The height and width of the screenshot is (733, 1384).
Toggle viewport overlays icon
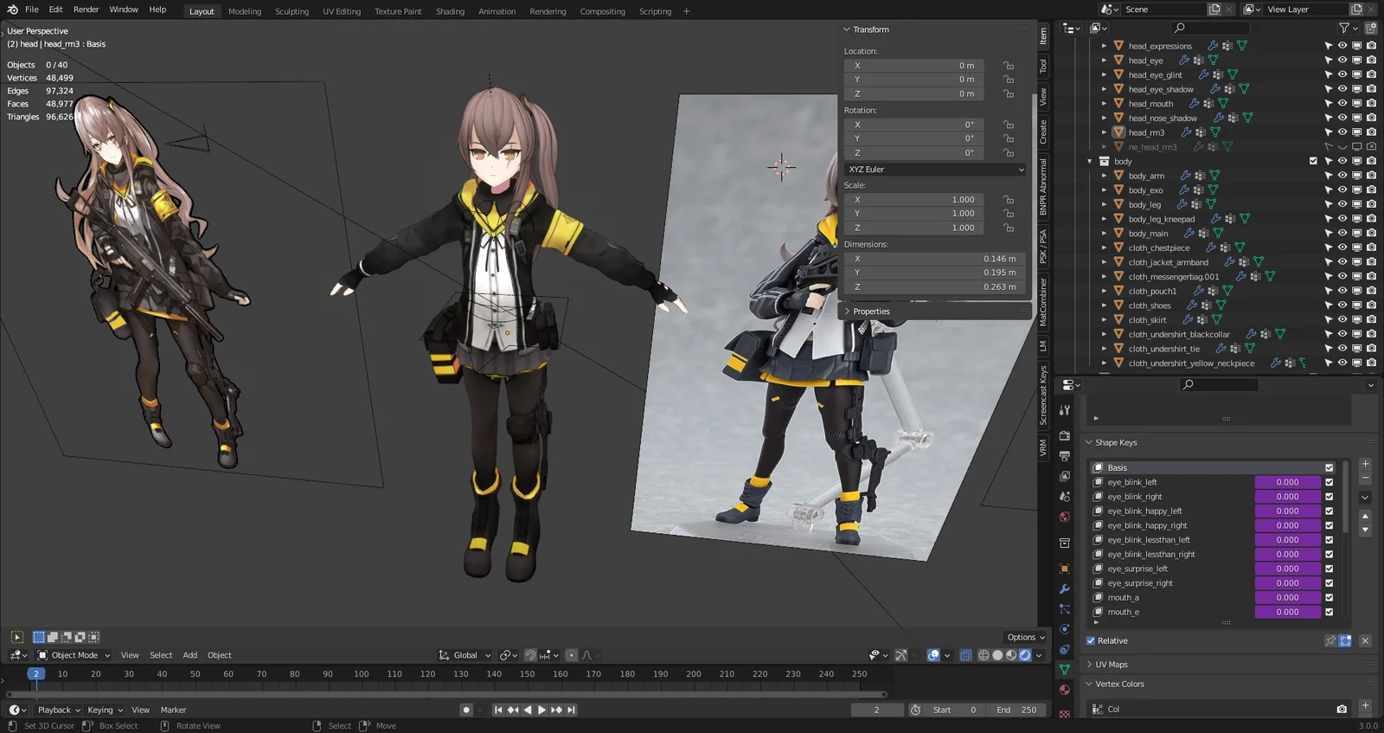pos(933,655)
